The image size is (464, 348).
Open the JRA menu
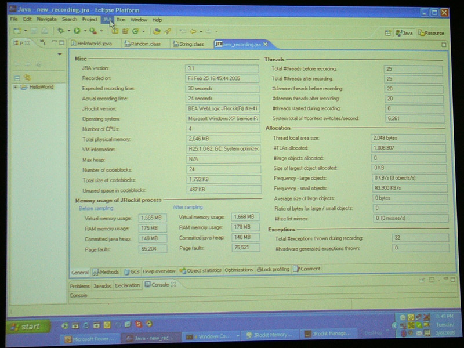point(107,20)
